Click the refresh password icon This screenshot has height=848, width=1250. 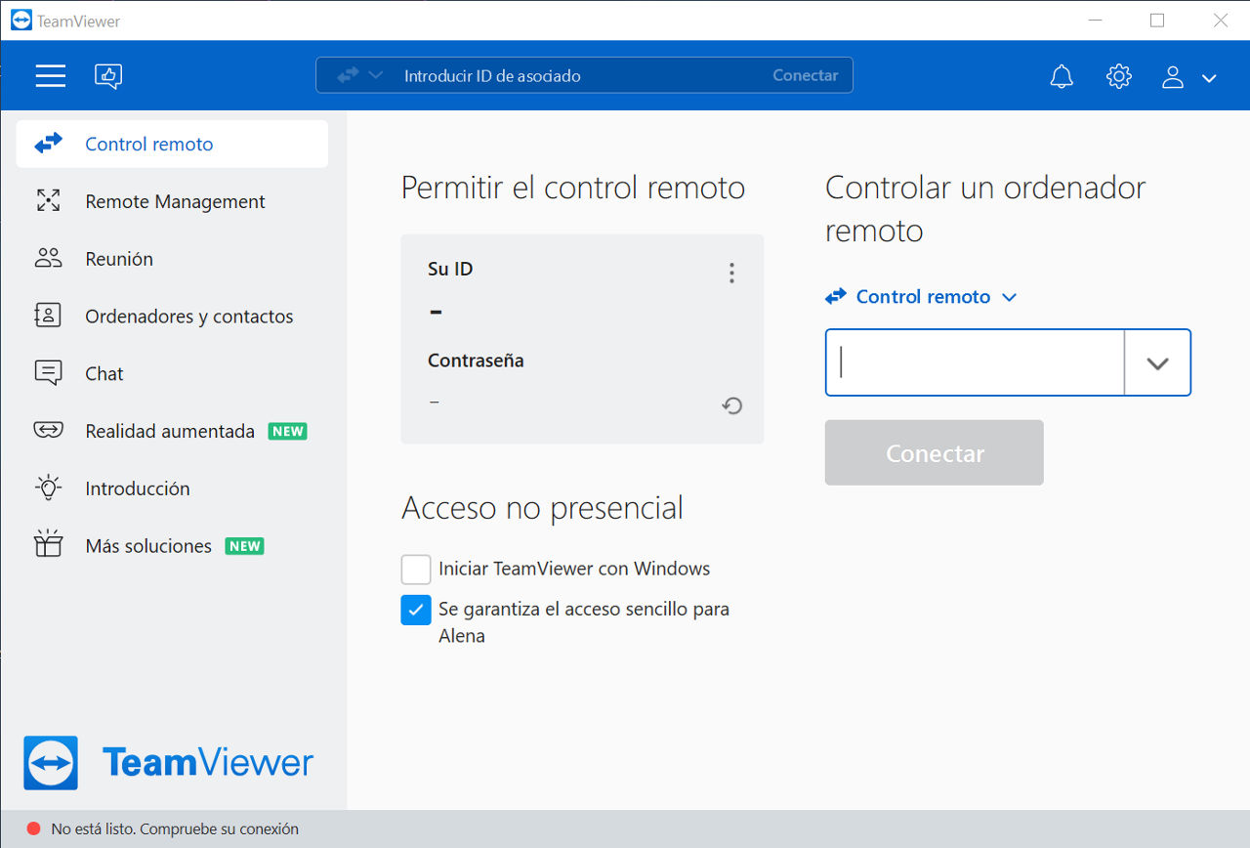tap(732, 404)
